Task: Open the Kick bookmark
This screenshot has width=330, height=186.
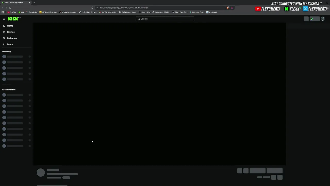Action: [x=21, y=12]
